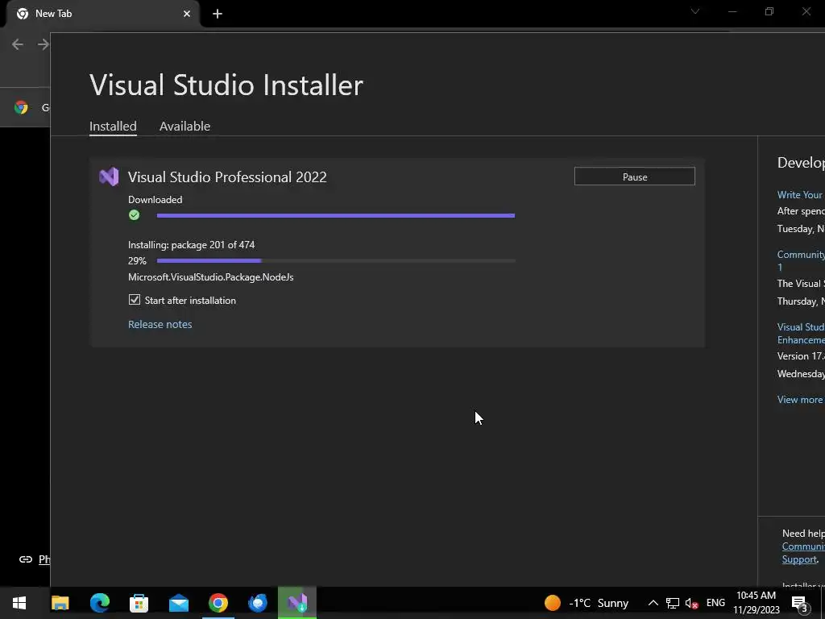Open the Windows Start menu

tap(19, 603)
